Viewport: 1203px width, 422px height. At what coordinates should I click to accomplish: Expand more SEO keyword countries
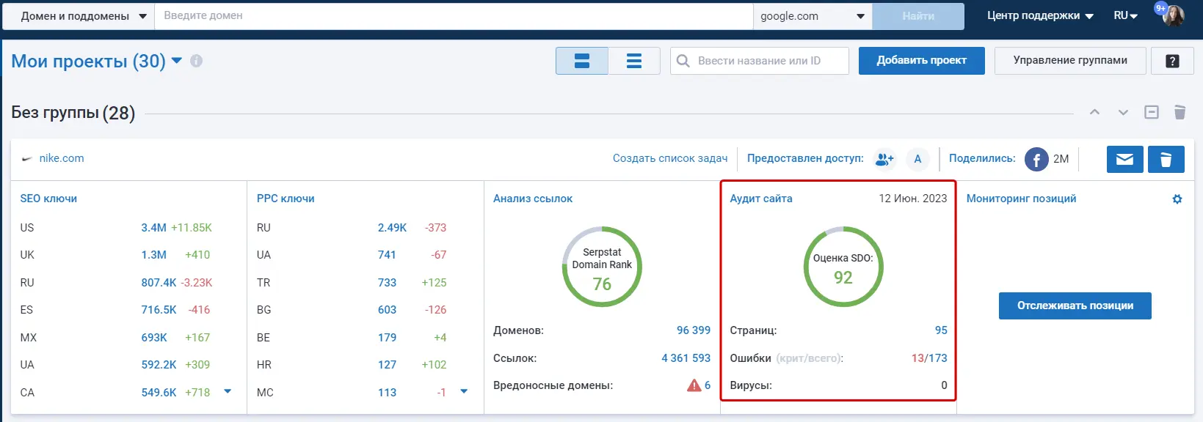click(228, 391)
